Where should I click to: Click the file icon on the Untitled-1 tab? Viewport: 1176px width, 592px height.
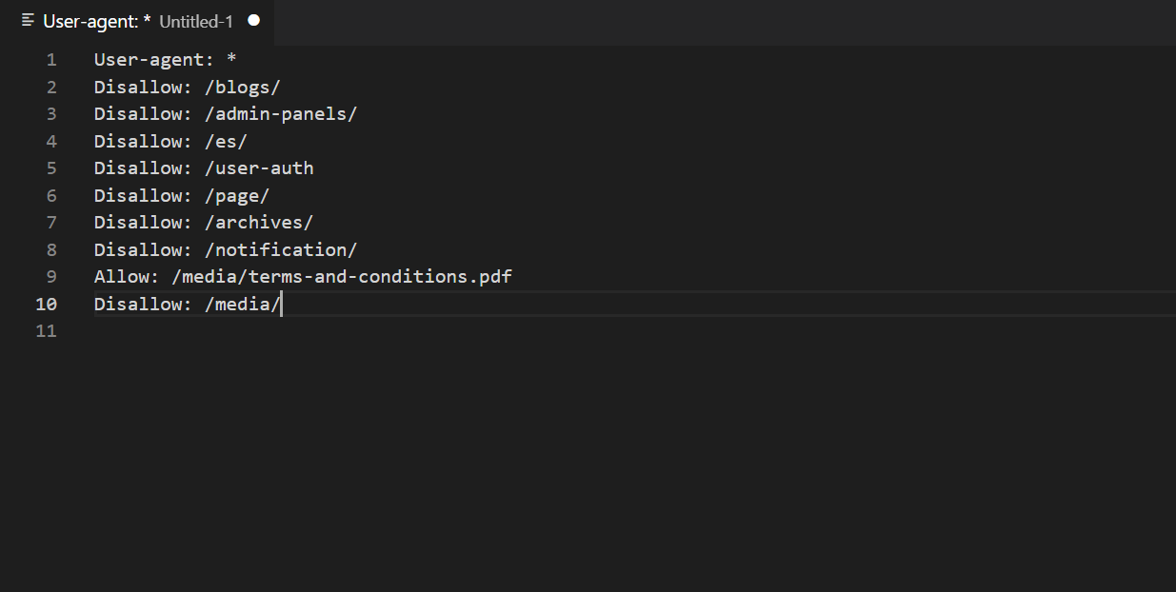[x=28, y=21]
